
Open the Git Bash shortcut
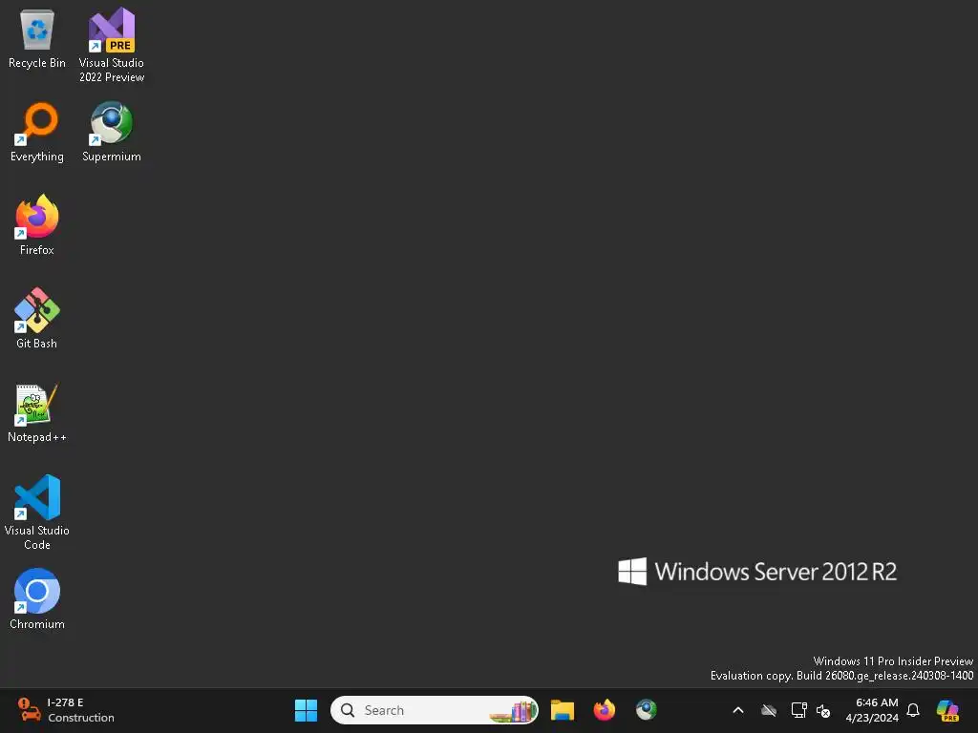[37, 319]
